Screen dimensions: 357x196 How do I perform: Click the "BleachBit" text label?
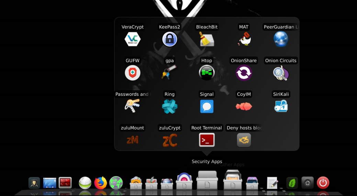pyautogui.click(x=207, y=27)
